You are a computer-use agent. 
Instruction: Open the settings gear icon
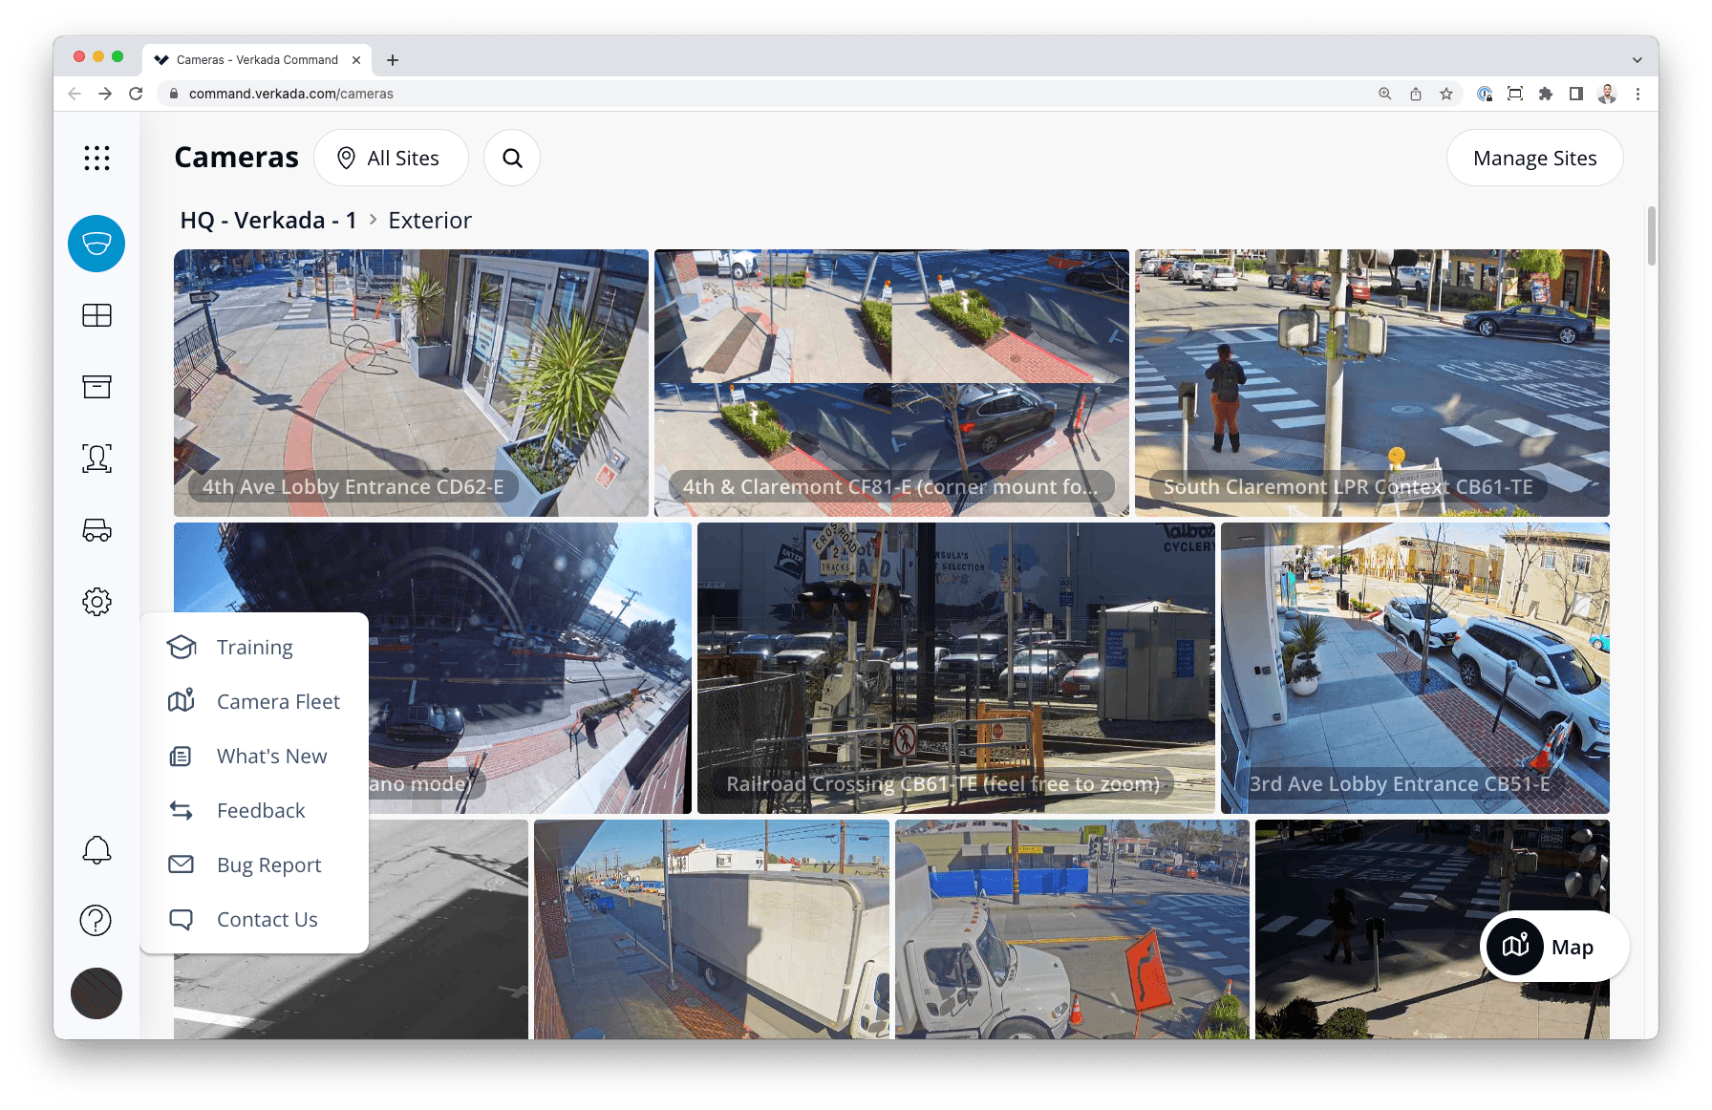click(x=96, y=602)
